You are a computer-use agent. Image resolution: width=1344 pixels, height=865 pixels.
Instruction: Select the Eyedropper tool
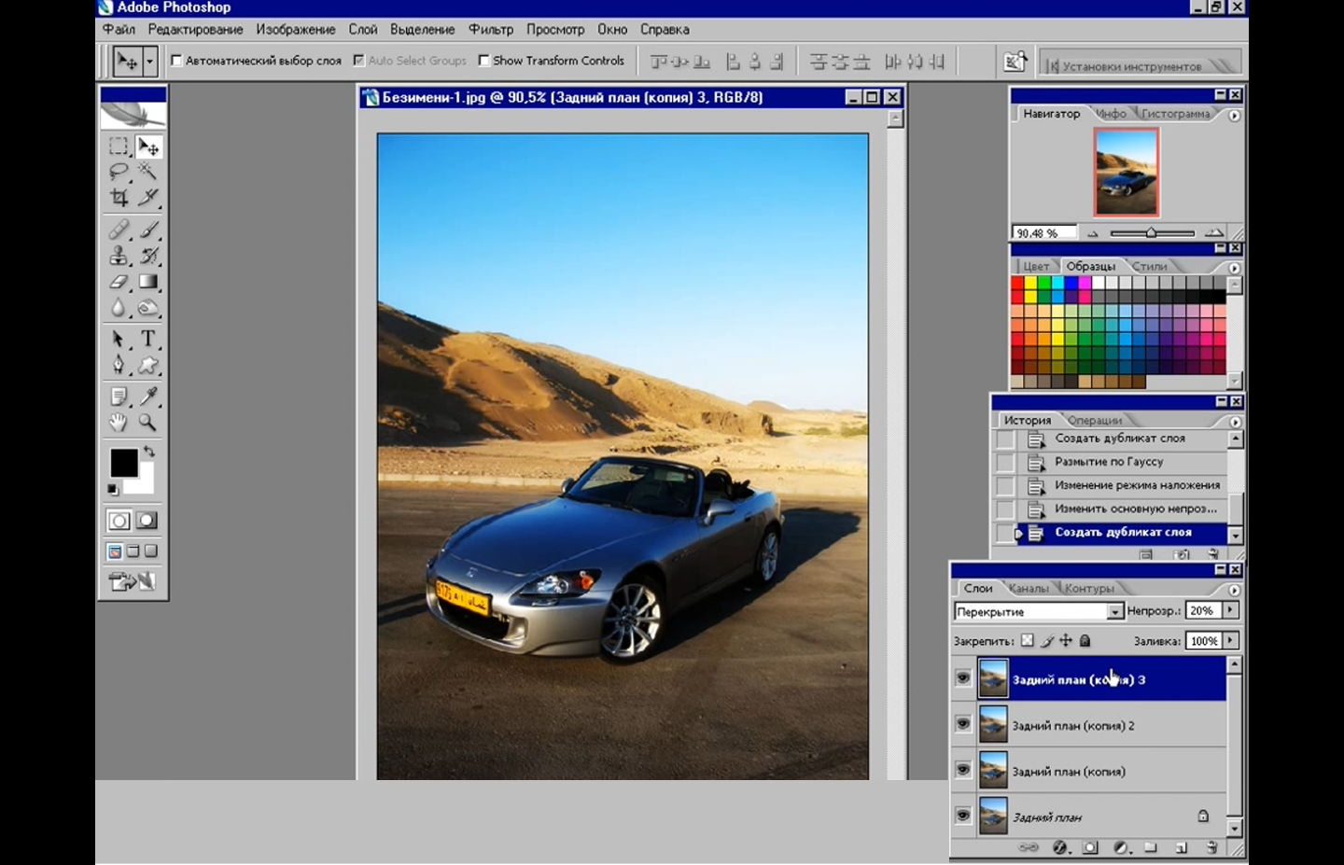click(x=147, y=397)
